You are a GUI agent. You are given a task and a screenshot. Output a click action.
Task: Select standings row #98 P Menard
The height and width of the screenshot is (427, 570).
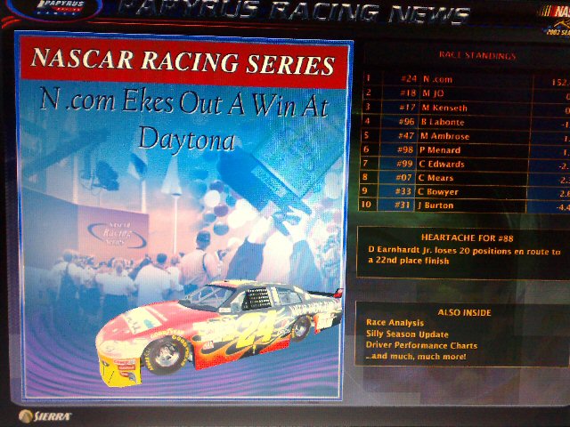click(x=465, y=149)
